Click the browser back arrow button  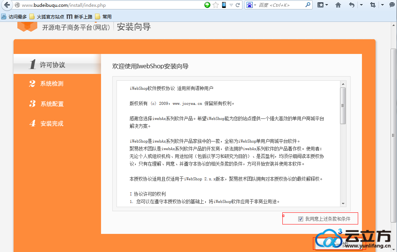pyautogui.click(x=7, y=5)
